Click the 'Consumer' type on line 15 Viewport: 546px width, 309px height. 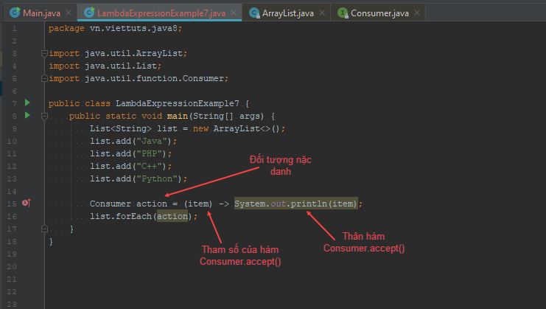click(x=111, y=204)
